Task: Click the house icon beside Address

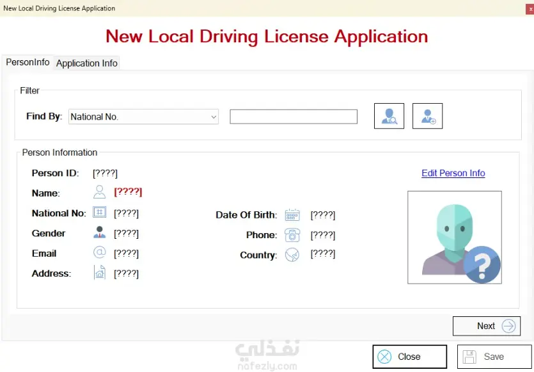Action: click(x=99, y=273)
